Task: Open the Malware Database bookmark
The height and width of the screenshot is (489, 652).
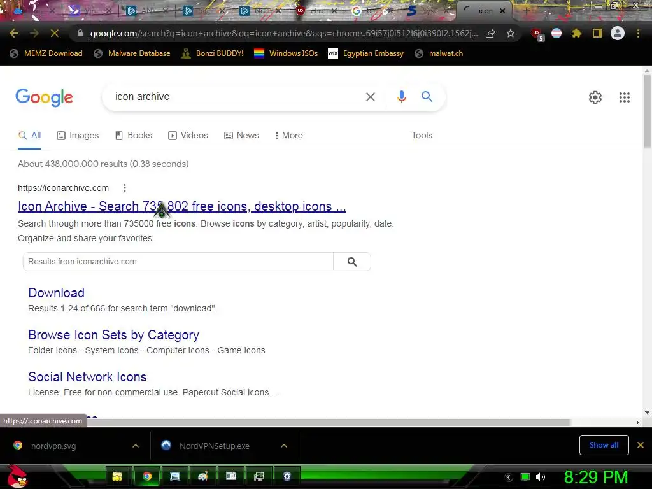Action: coord(132,53)
